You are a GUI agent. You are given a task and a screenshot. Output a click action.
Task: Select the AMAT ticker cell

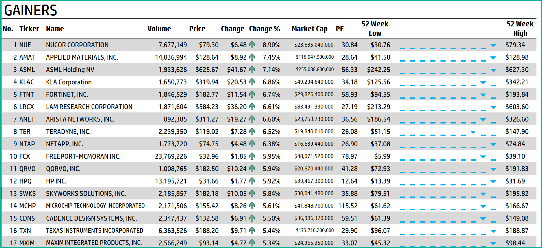(x=27, y=57)
